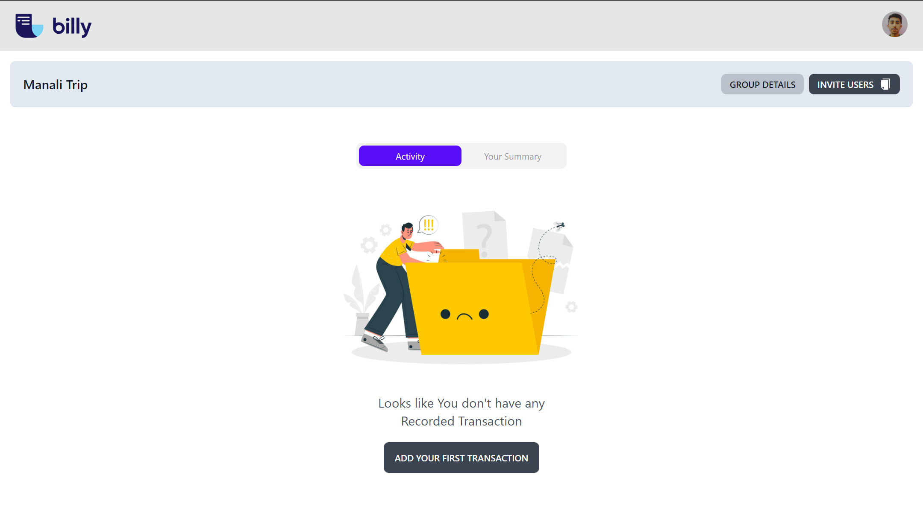Switch to the Your Summary tab
This screenshot has height=519, width=923.
(512, 156)
